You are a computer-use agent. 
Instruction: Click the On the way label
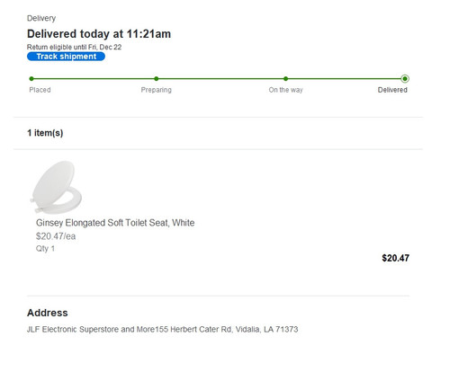(x=285, y=90)
